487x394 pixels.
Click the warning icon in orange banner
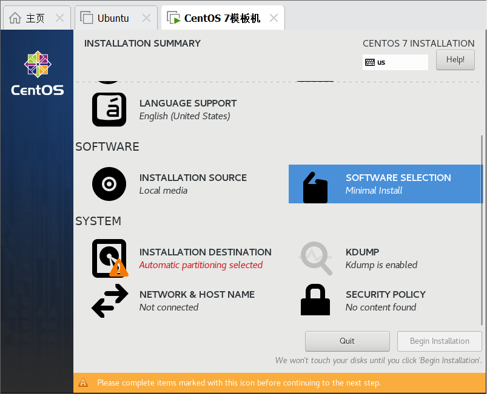[x=83, y=383]
